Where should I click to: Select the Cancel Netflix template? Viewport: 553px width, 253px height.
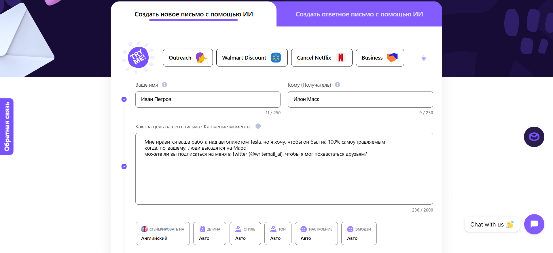321,58
